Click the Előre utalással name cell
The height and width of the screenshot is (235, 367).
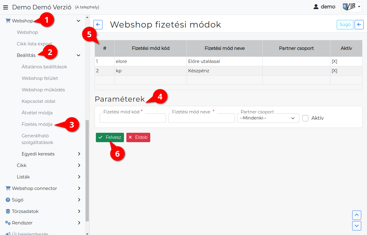pos(225,61)
